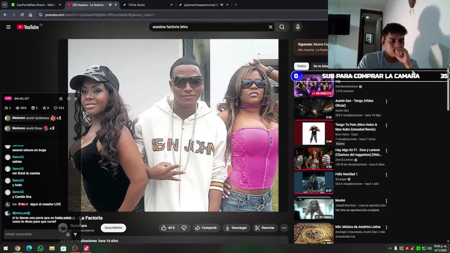Click the Descargar button

[236, 228]
